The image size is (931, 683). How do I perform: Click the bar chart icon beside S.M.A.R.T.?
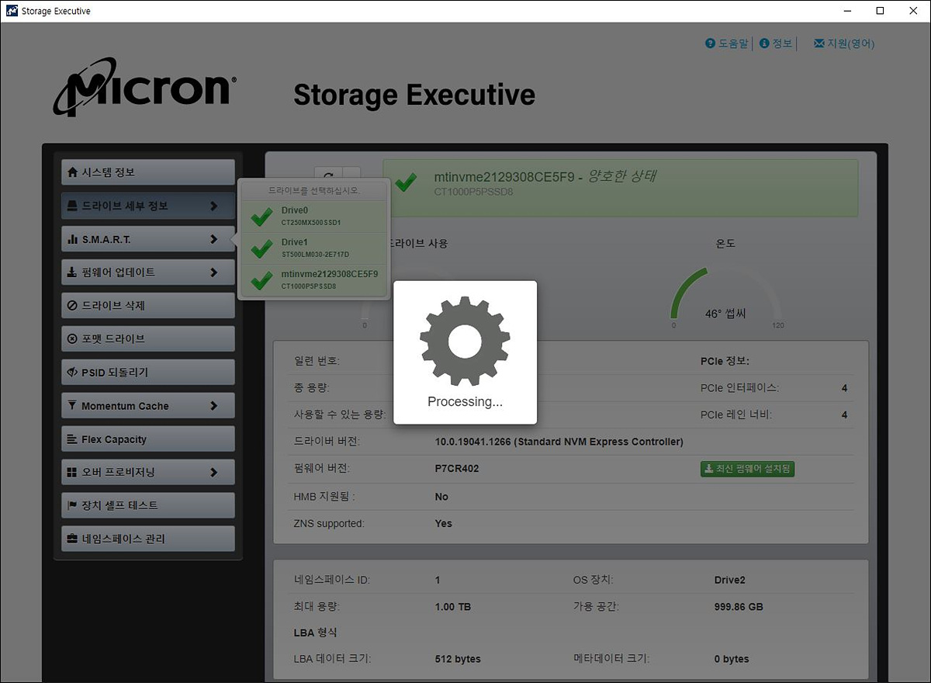(x=73, y=239)
